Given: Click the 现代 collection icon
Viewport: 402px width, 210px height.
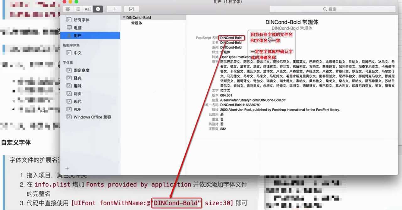Looking at the screenshot, I should 69,101.
